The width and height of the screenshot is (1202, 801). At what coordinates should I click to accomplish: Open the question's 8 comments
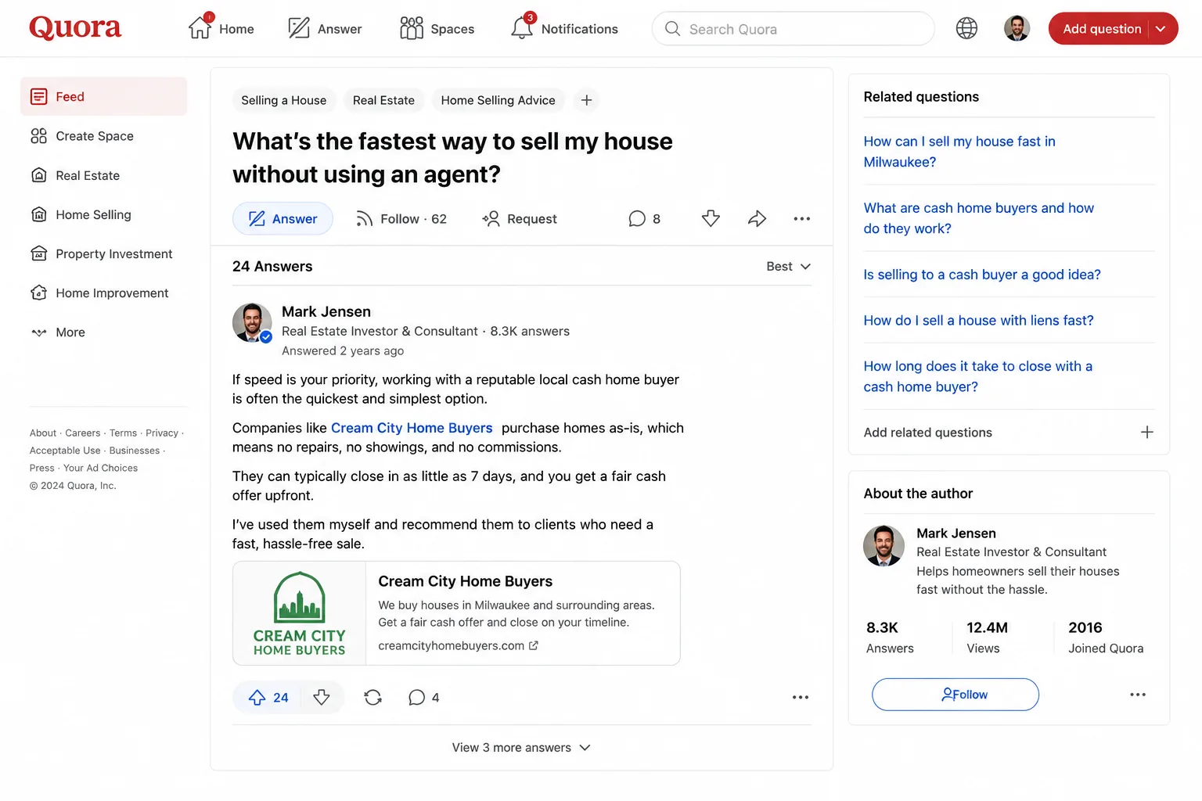[645, 219]
